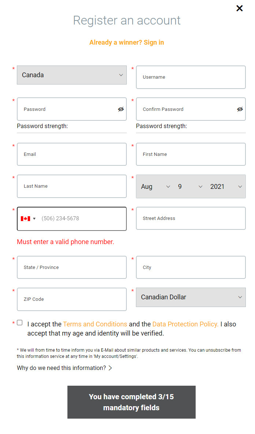
Task: Focus the ZIP Code input field
Action: coord(72,299)
